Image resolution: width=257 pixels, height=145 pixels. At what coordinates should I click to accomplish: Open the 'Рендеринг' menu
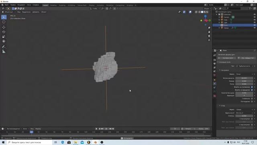pos(21,5)
